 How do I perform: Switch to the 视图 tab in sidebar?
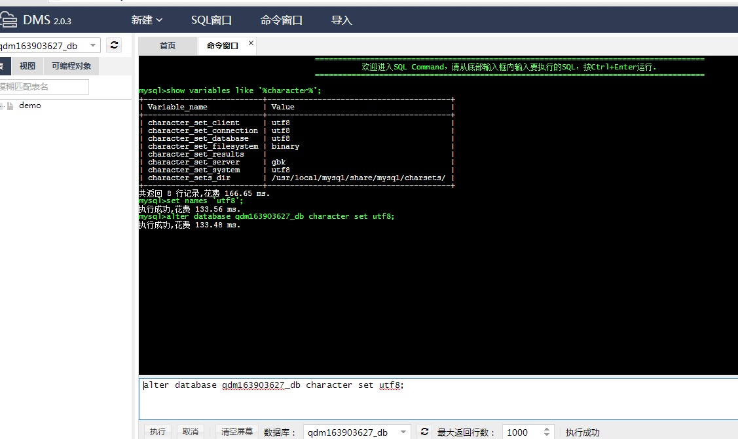pos(28,66)
